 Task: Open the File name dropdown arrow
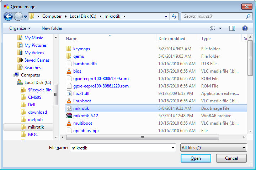point(173,148)
